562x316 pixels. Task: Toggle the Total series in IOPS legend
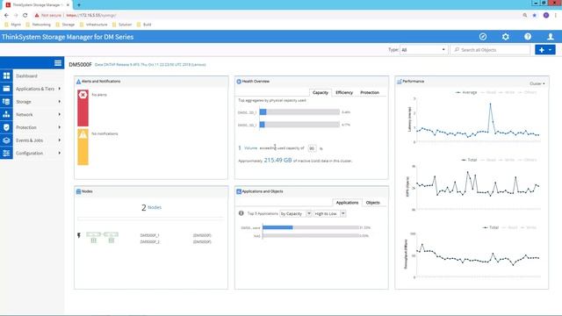click(x=469, y=160)
